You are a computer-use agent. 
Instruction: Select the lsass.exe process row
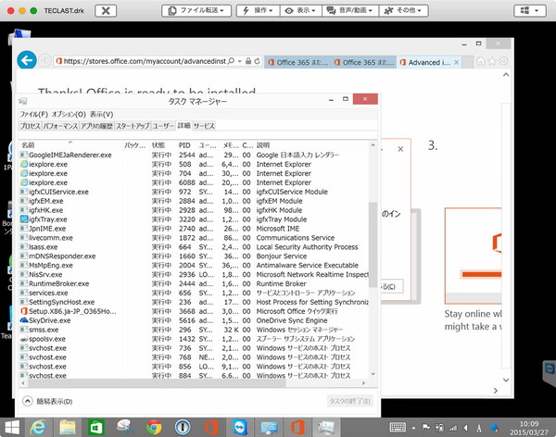(195, 247)
